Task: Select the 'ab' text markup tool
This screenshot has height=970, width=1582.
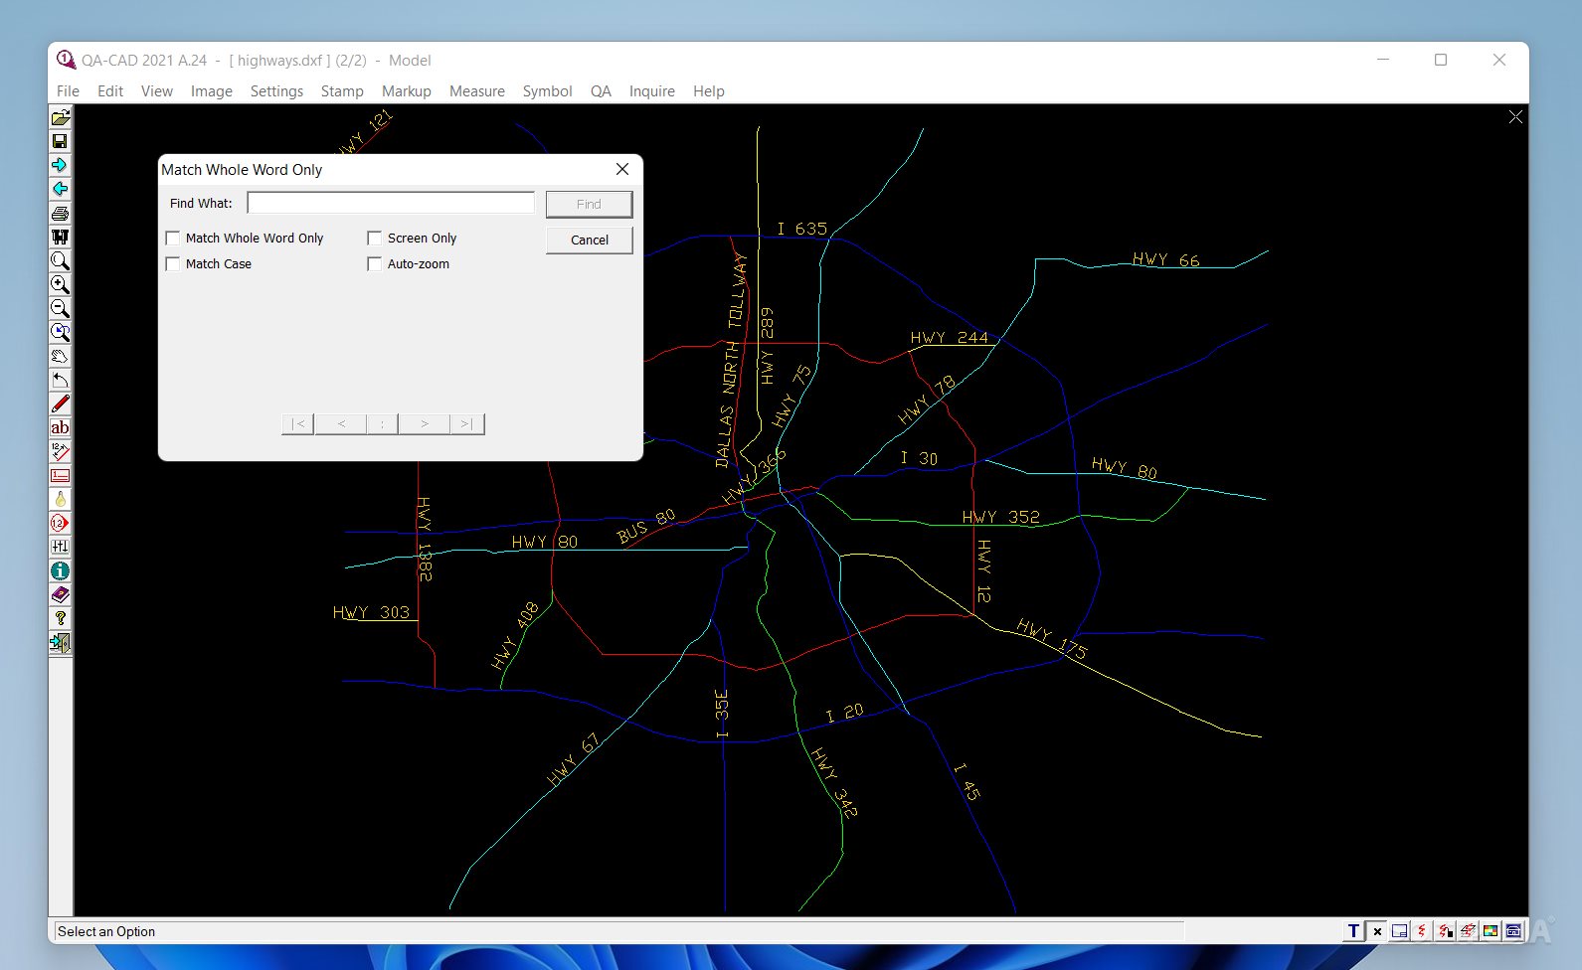Action: click(x=60, y=427)
